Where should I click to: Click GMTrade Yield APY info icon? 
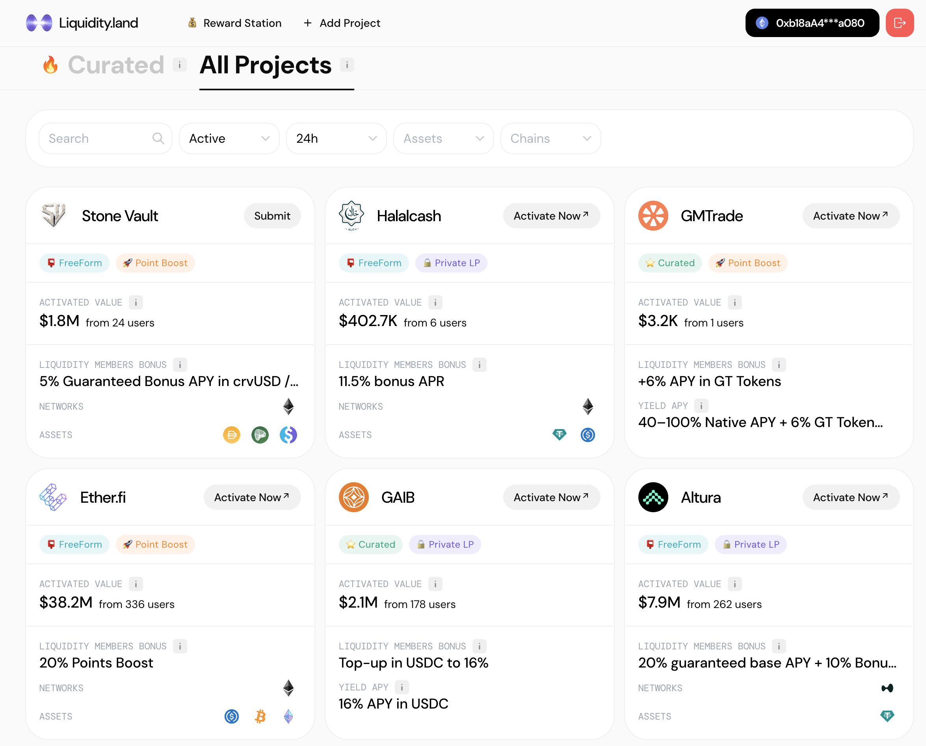[701, 406]
